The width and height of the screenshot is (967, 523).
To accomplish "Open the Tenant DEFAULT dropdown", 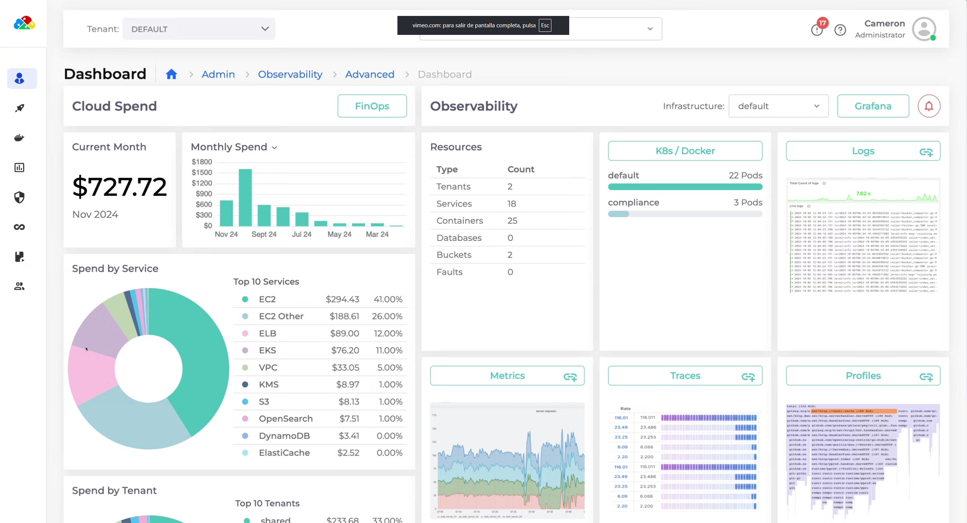I will pos(199,28).
